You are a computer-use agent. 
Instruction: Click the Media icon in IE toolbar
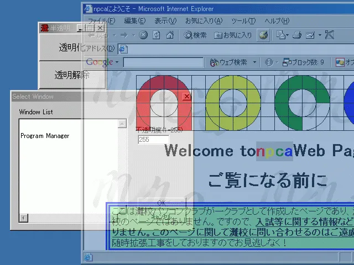263,35
